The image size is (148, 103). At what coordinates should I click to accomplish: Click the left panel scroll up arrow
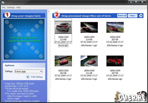(x=49, y=11)
